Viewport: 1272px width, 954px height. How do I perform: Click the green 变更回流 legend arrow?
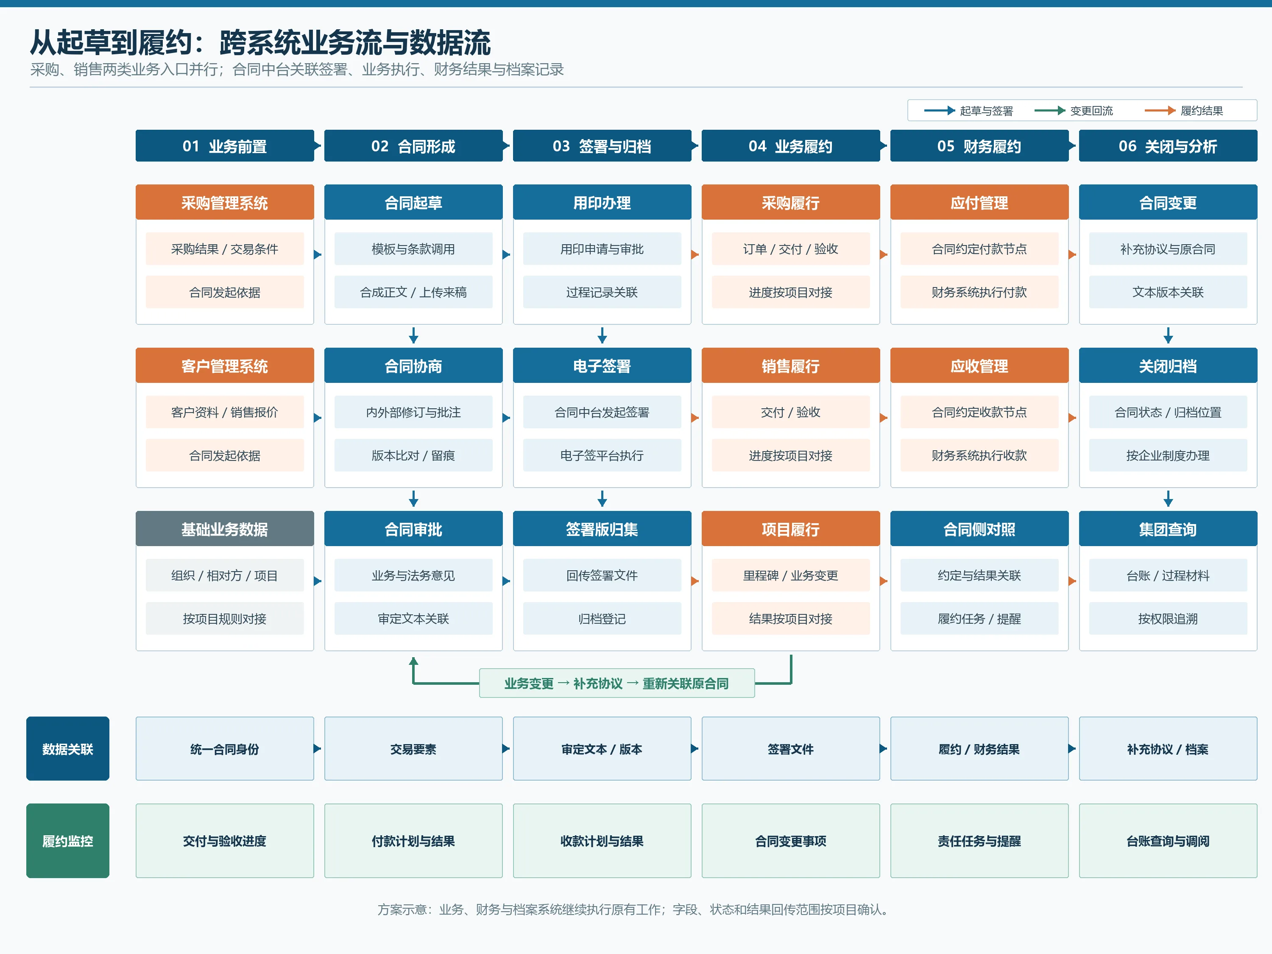(x=1050, y=110)
